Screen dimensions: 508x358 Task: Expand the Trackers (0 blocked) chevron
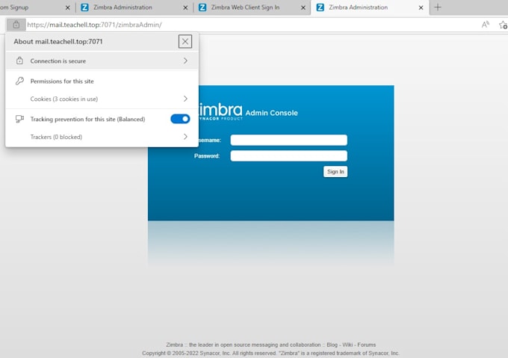pos(185,137)
